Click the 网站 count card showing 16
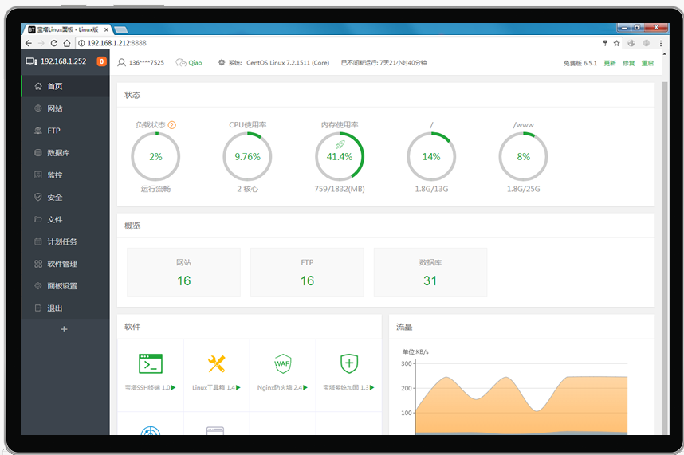The image size is (684, 455). 183,273
